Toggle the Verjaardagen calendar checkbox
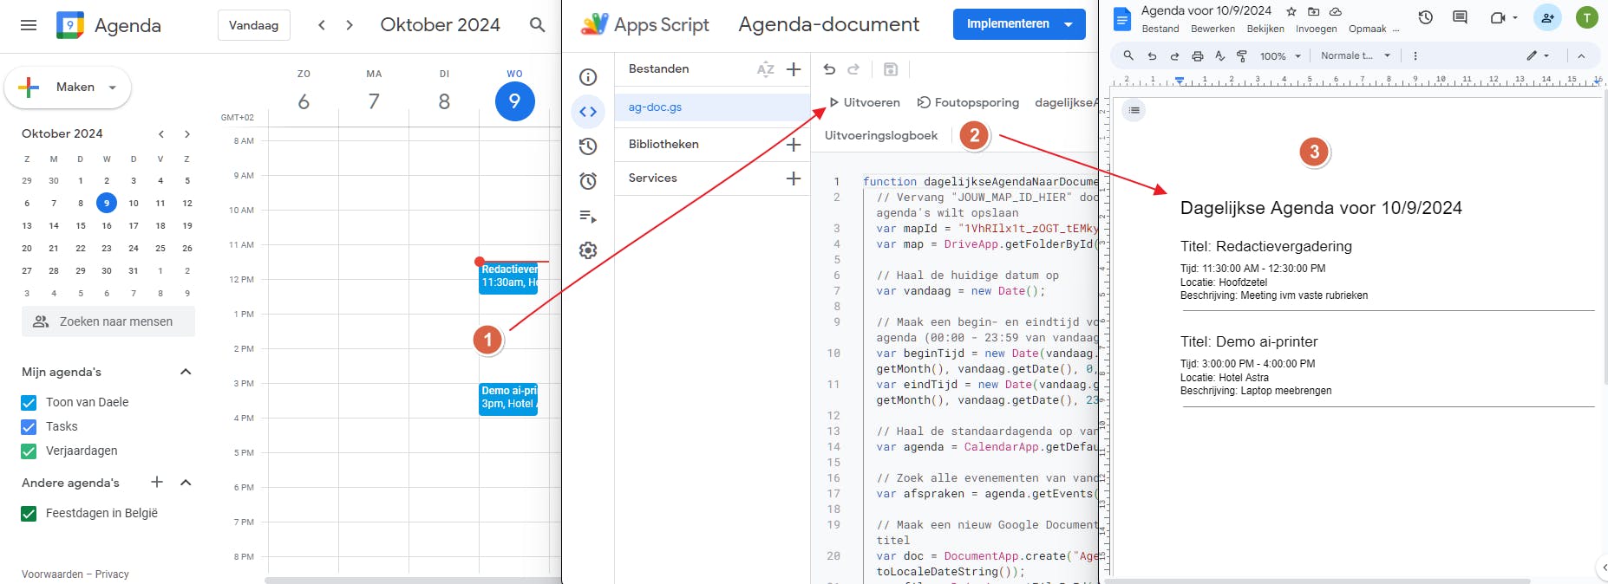1608x584 pixels. pos(29,451)
